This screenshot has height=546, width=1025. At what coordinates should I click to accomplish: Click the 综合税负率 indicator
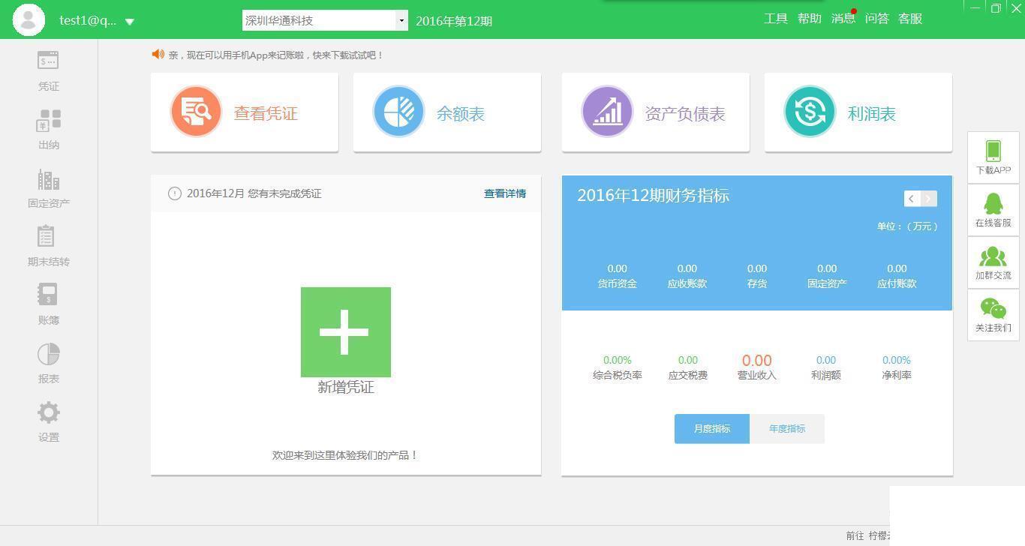click(618, 367)
